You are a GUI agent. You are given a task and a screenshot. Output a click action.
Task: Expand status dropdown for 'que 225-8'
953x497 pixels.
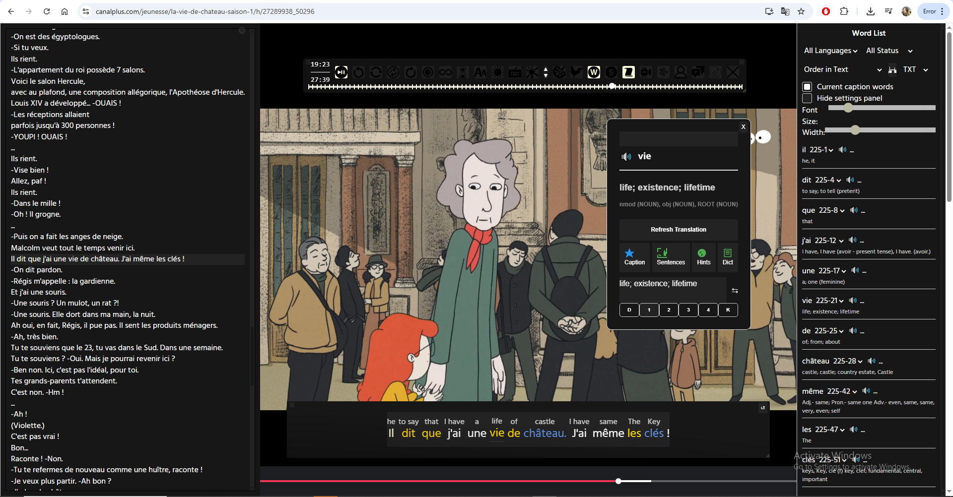click(x=842, y=211)
